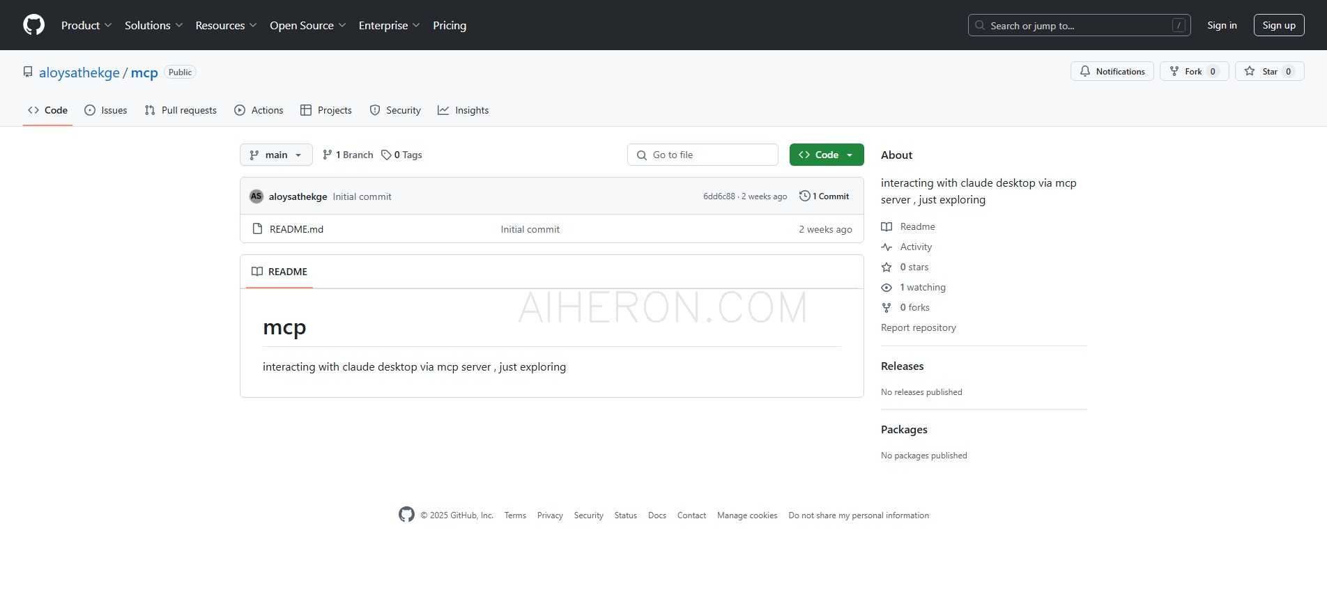Click the book icon beside Readme link
The width and height of the screenshot is (1327, 613).
point(887,226)
